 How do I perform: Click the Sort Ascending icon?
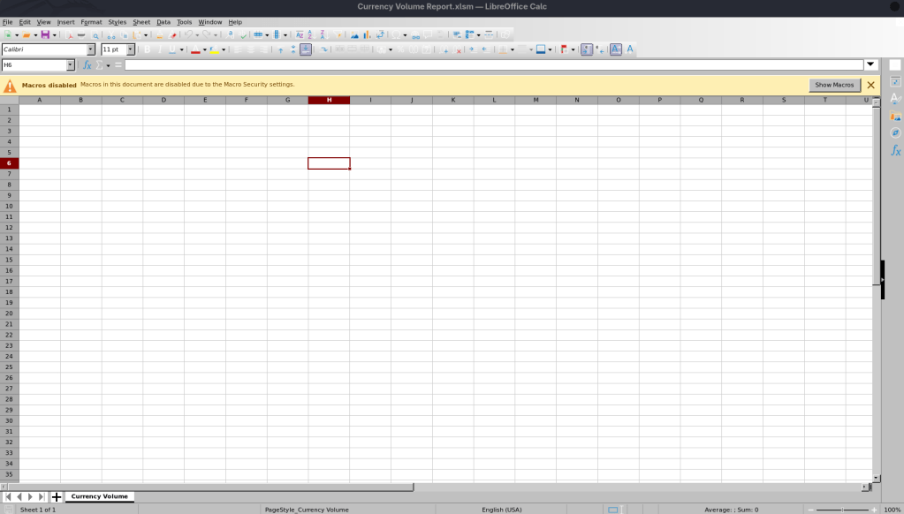point(310,35)
